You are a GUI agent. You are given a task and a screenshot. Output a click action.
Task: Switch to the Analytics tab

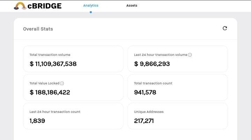pos(91,6)
